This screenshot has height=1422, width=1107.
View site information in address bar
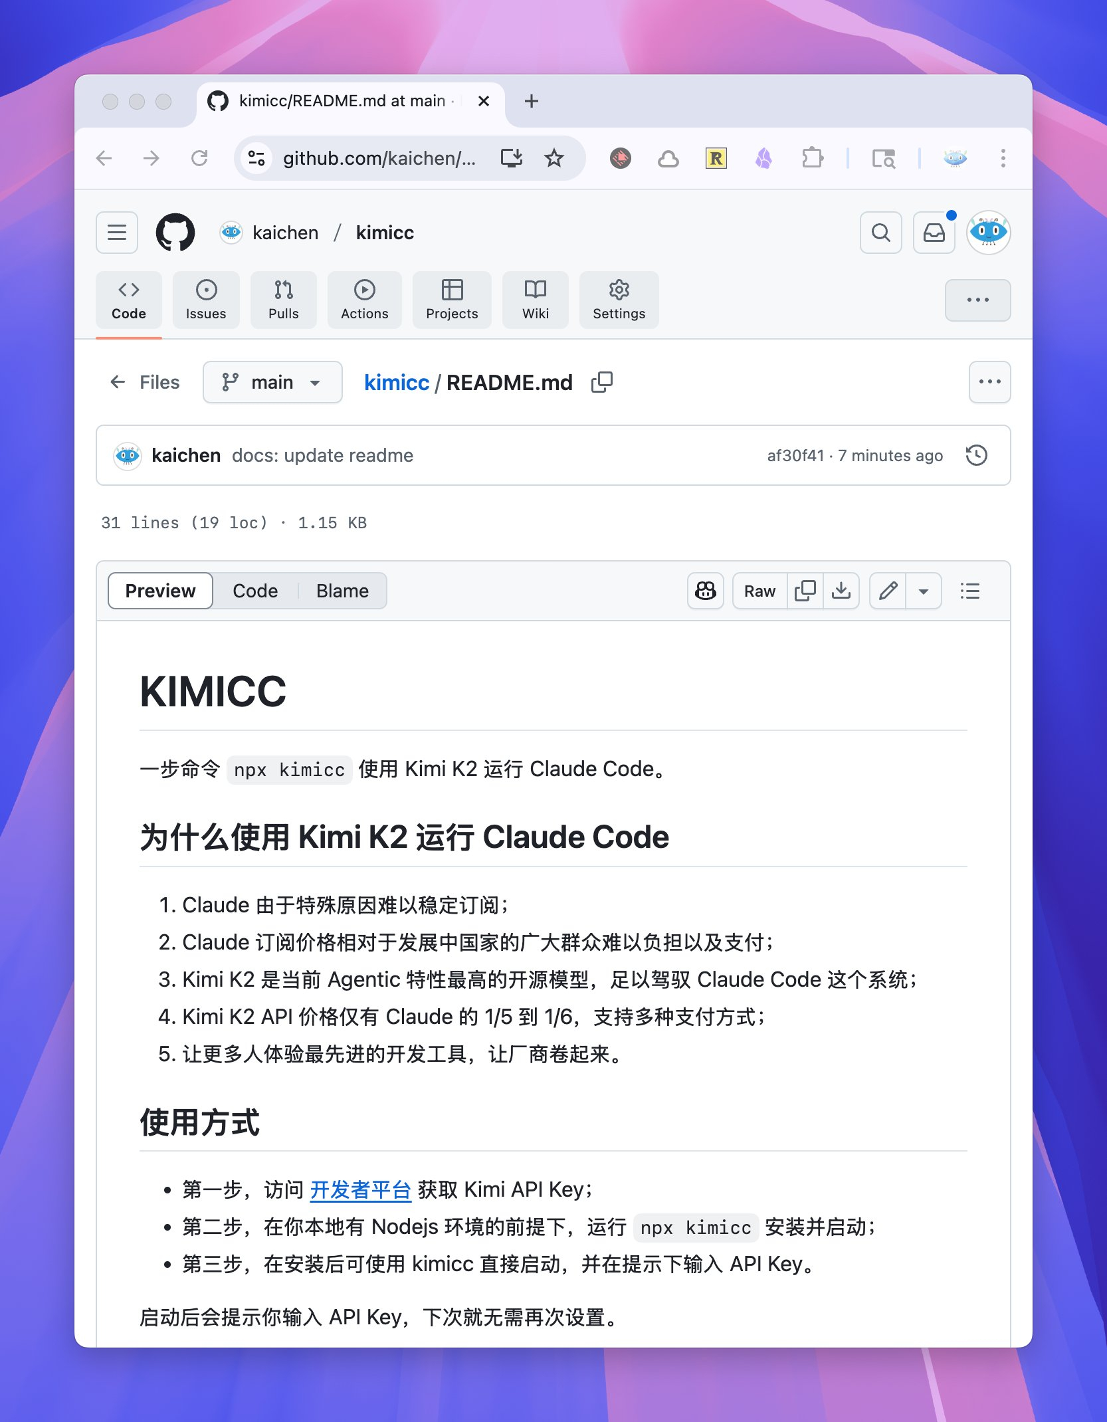click(x=256, y=158)
